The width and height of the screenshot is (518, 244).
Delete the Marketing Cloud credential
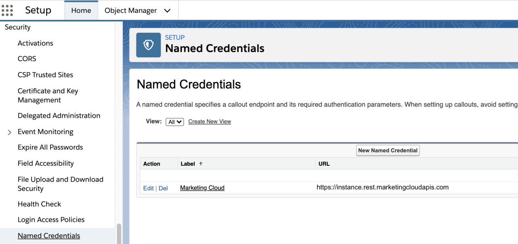pyautogui.click(x=163, y=188)
